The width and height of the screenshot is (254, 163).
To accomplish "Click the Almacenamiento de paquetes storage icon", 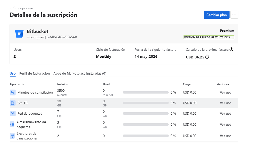I will 12,124.
